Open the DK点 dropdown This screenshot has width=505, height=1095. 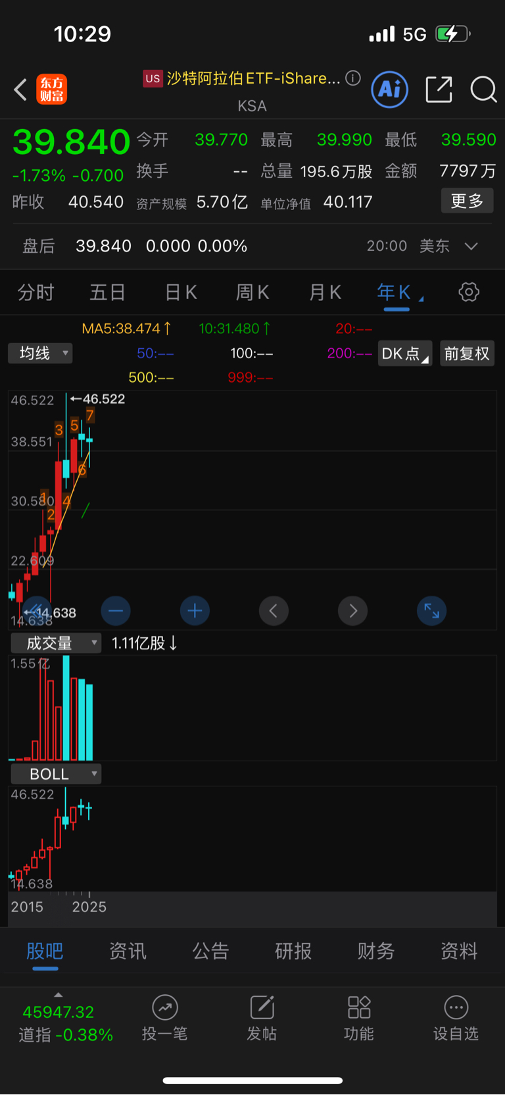pos(404,354)
